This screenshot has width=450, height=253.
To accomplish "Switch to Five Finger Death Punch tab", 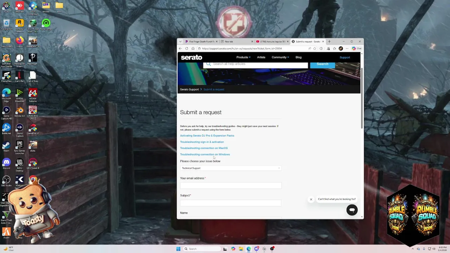I will point(202,41).
